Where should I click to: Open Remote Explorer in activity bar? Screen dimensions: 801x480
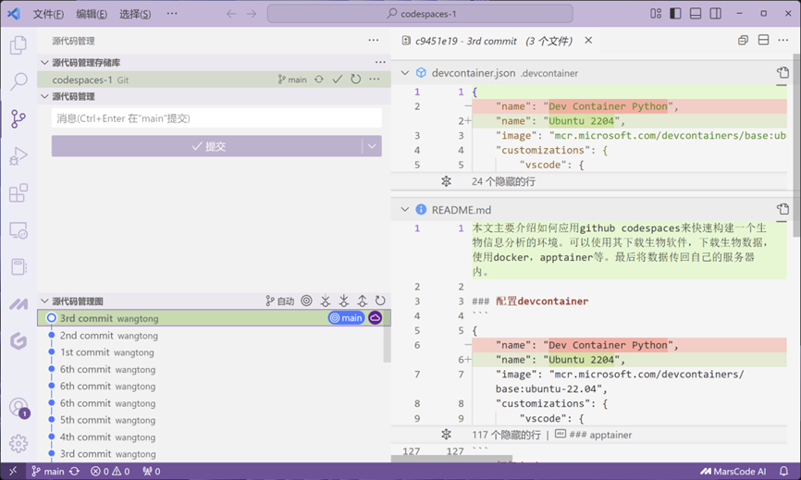coord(18,230)
